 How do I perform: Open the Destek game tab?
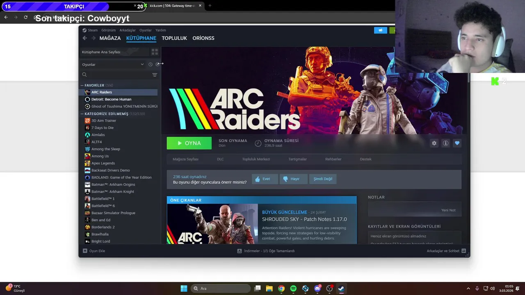coord(365,159)
